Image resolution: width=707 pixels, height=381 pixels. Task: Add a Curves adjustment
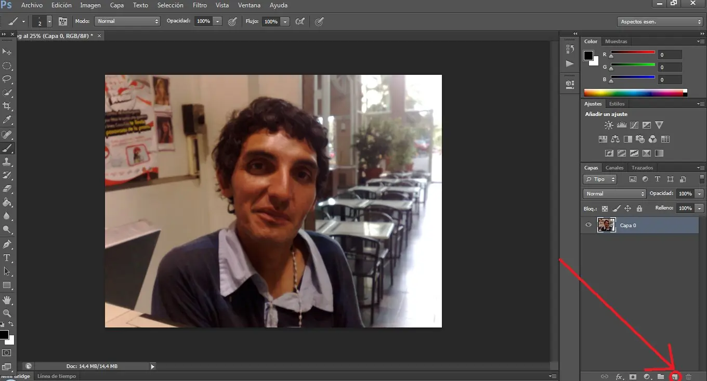point(634,125)
